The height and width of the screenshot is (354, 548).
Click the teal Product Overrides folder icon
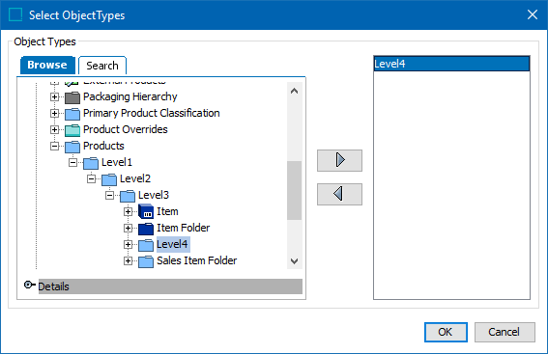(x=72, y=130)
